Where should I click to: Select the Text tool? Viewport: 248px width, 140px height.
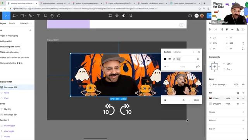click(x=38, y=16)
